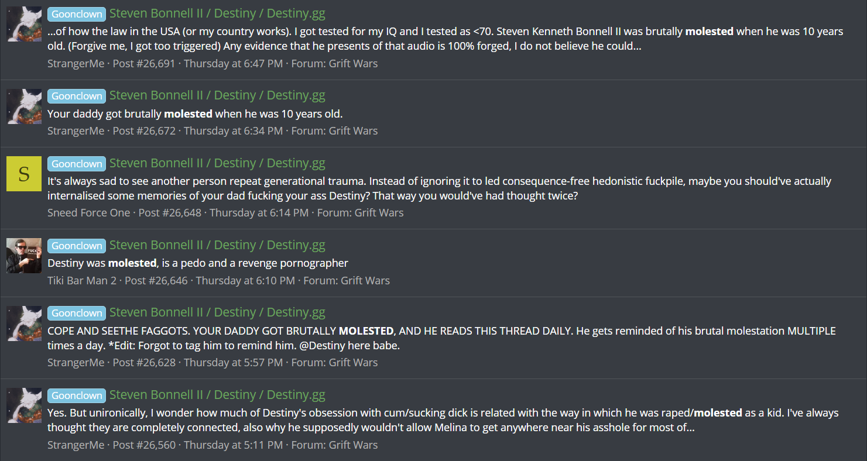Click the avatar beside post #26,628
The image size is (867, 461).
[24, 324]
